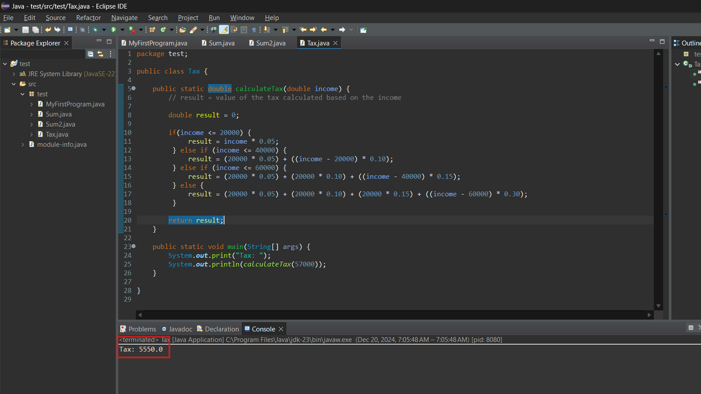Toggle Mark Occurrences highlighter icon

tap(223, 30)
